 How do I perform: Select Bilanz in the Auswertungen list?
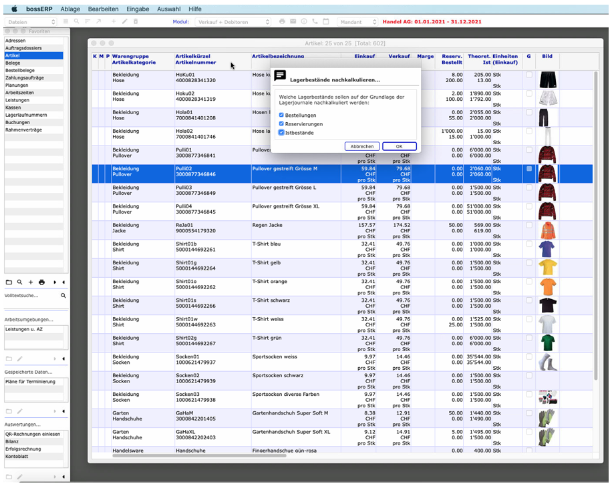[13, 441]
